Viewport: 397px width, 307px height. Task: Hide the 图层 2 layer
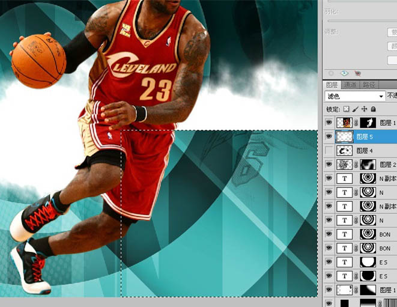(x=329, y=165)
